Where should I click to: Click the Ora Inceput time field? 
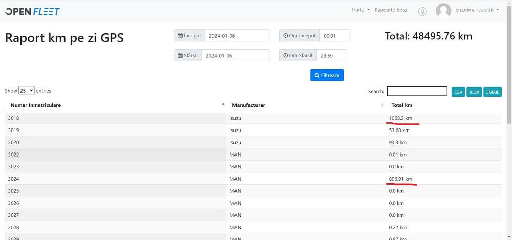335,36
